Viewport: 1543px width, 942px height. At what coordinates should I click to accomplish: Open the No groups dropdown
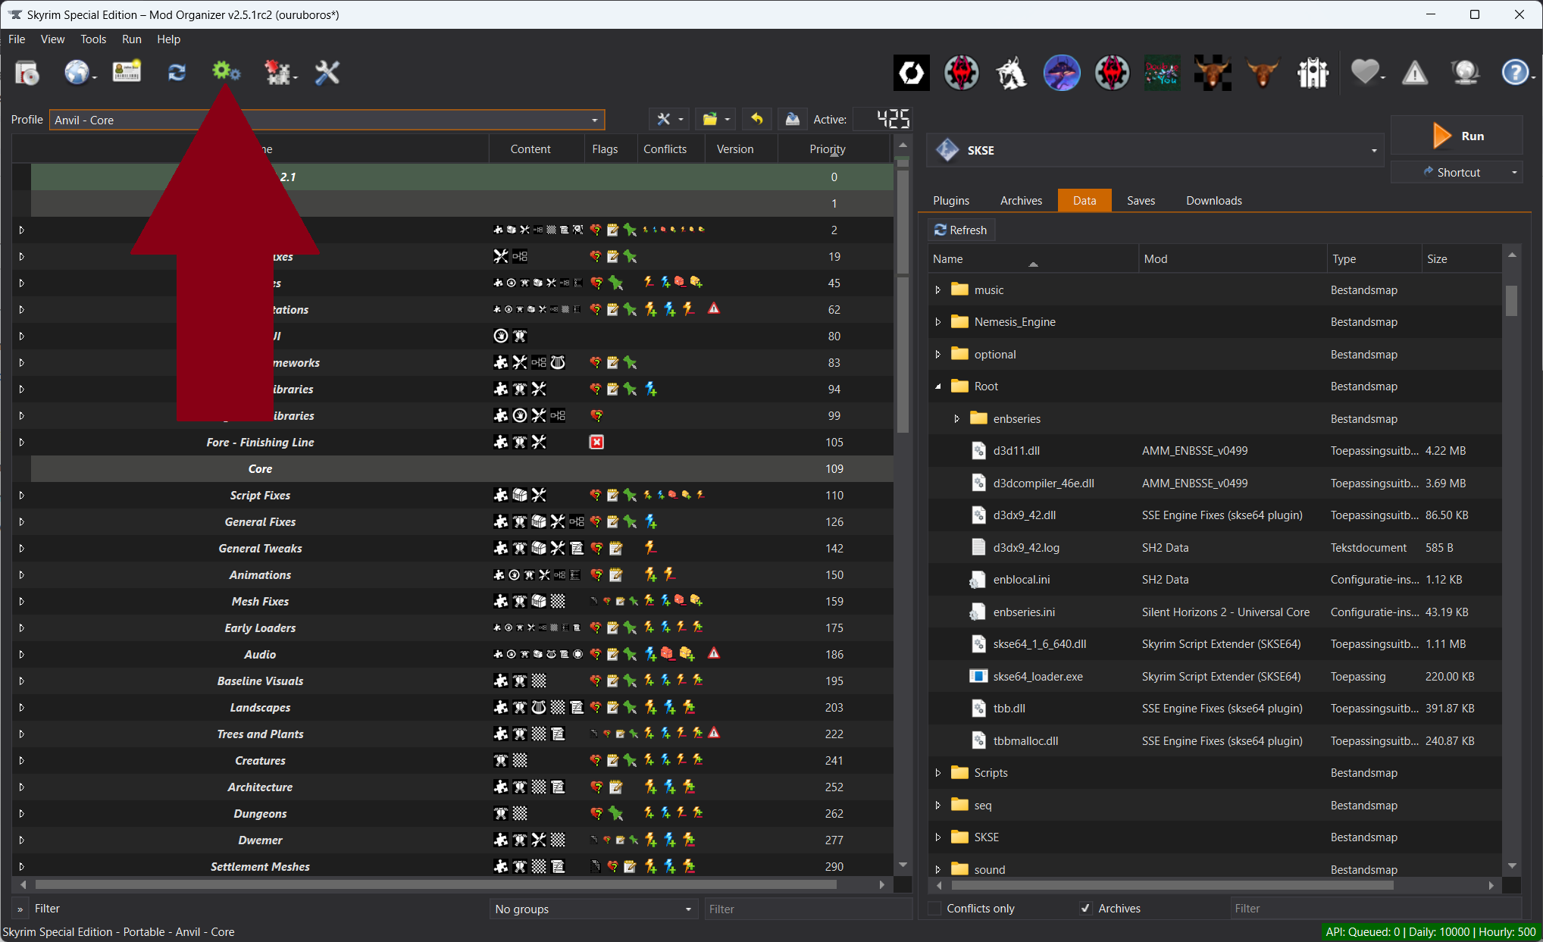coord(593,909)
